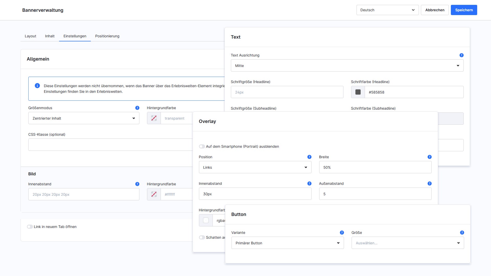Open the Deutsch language dropdown
This screenshot has width=491, height=276.
(387, 10)
